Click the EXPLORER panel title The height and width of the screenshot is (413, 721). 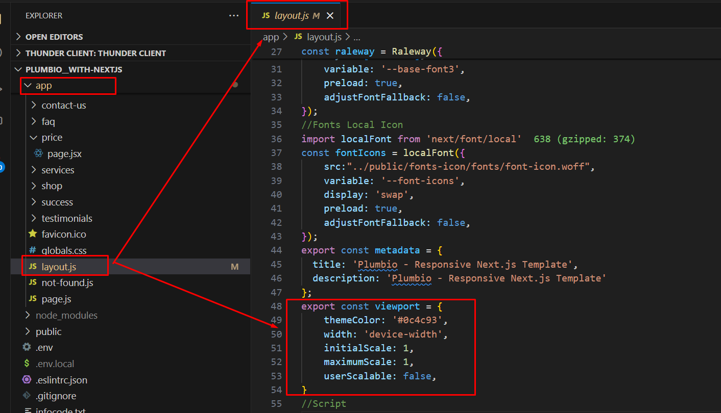point(44,16)
